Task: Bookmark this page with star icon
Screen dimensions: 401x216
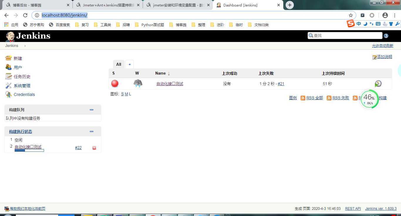Action: click(x=351, y=15)
